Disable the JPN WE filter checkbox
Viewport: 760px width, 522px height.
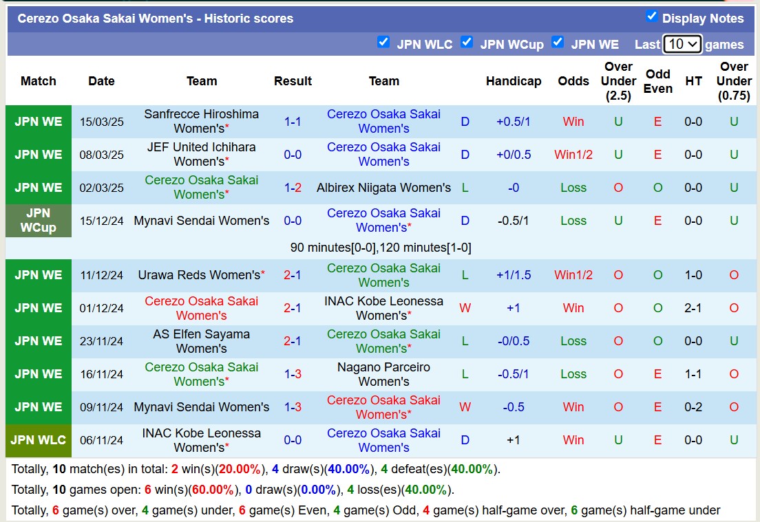point(558,43)
